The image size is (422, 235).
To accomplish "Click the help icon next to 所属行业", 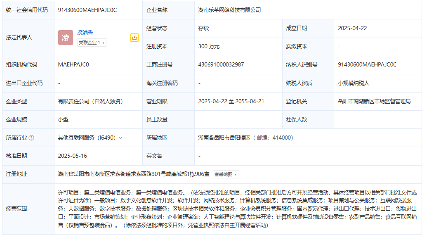I will pyautogui.click(x=31, y=138).
